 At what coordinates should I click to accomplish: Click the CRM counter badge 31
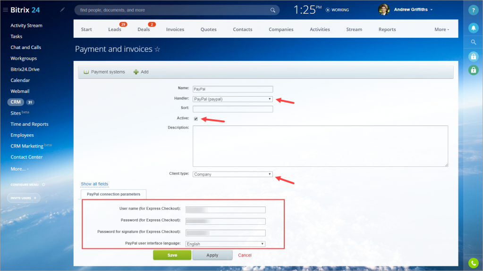[30, 102]
